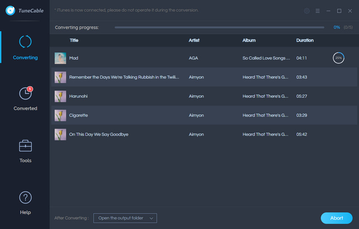Screen dimensions: 359x229
Task: Click the 0% progress percentage
Action: 337,27
